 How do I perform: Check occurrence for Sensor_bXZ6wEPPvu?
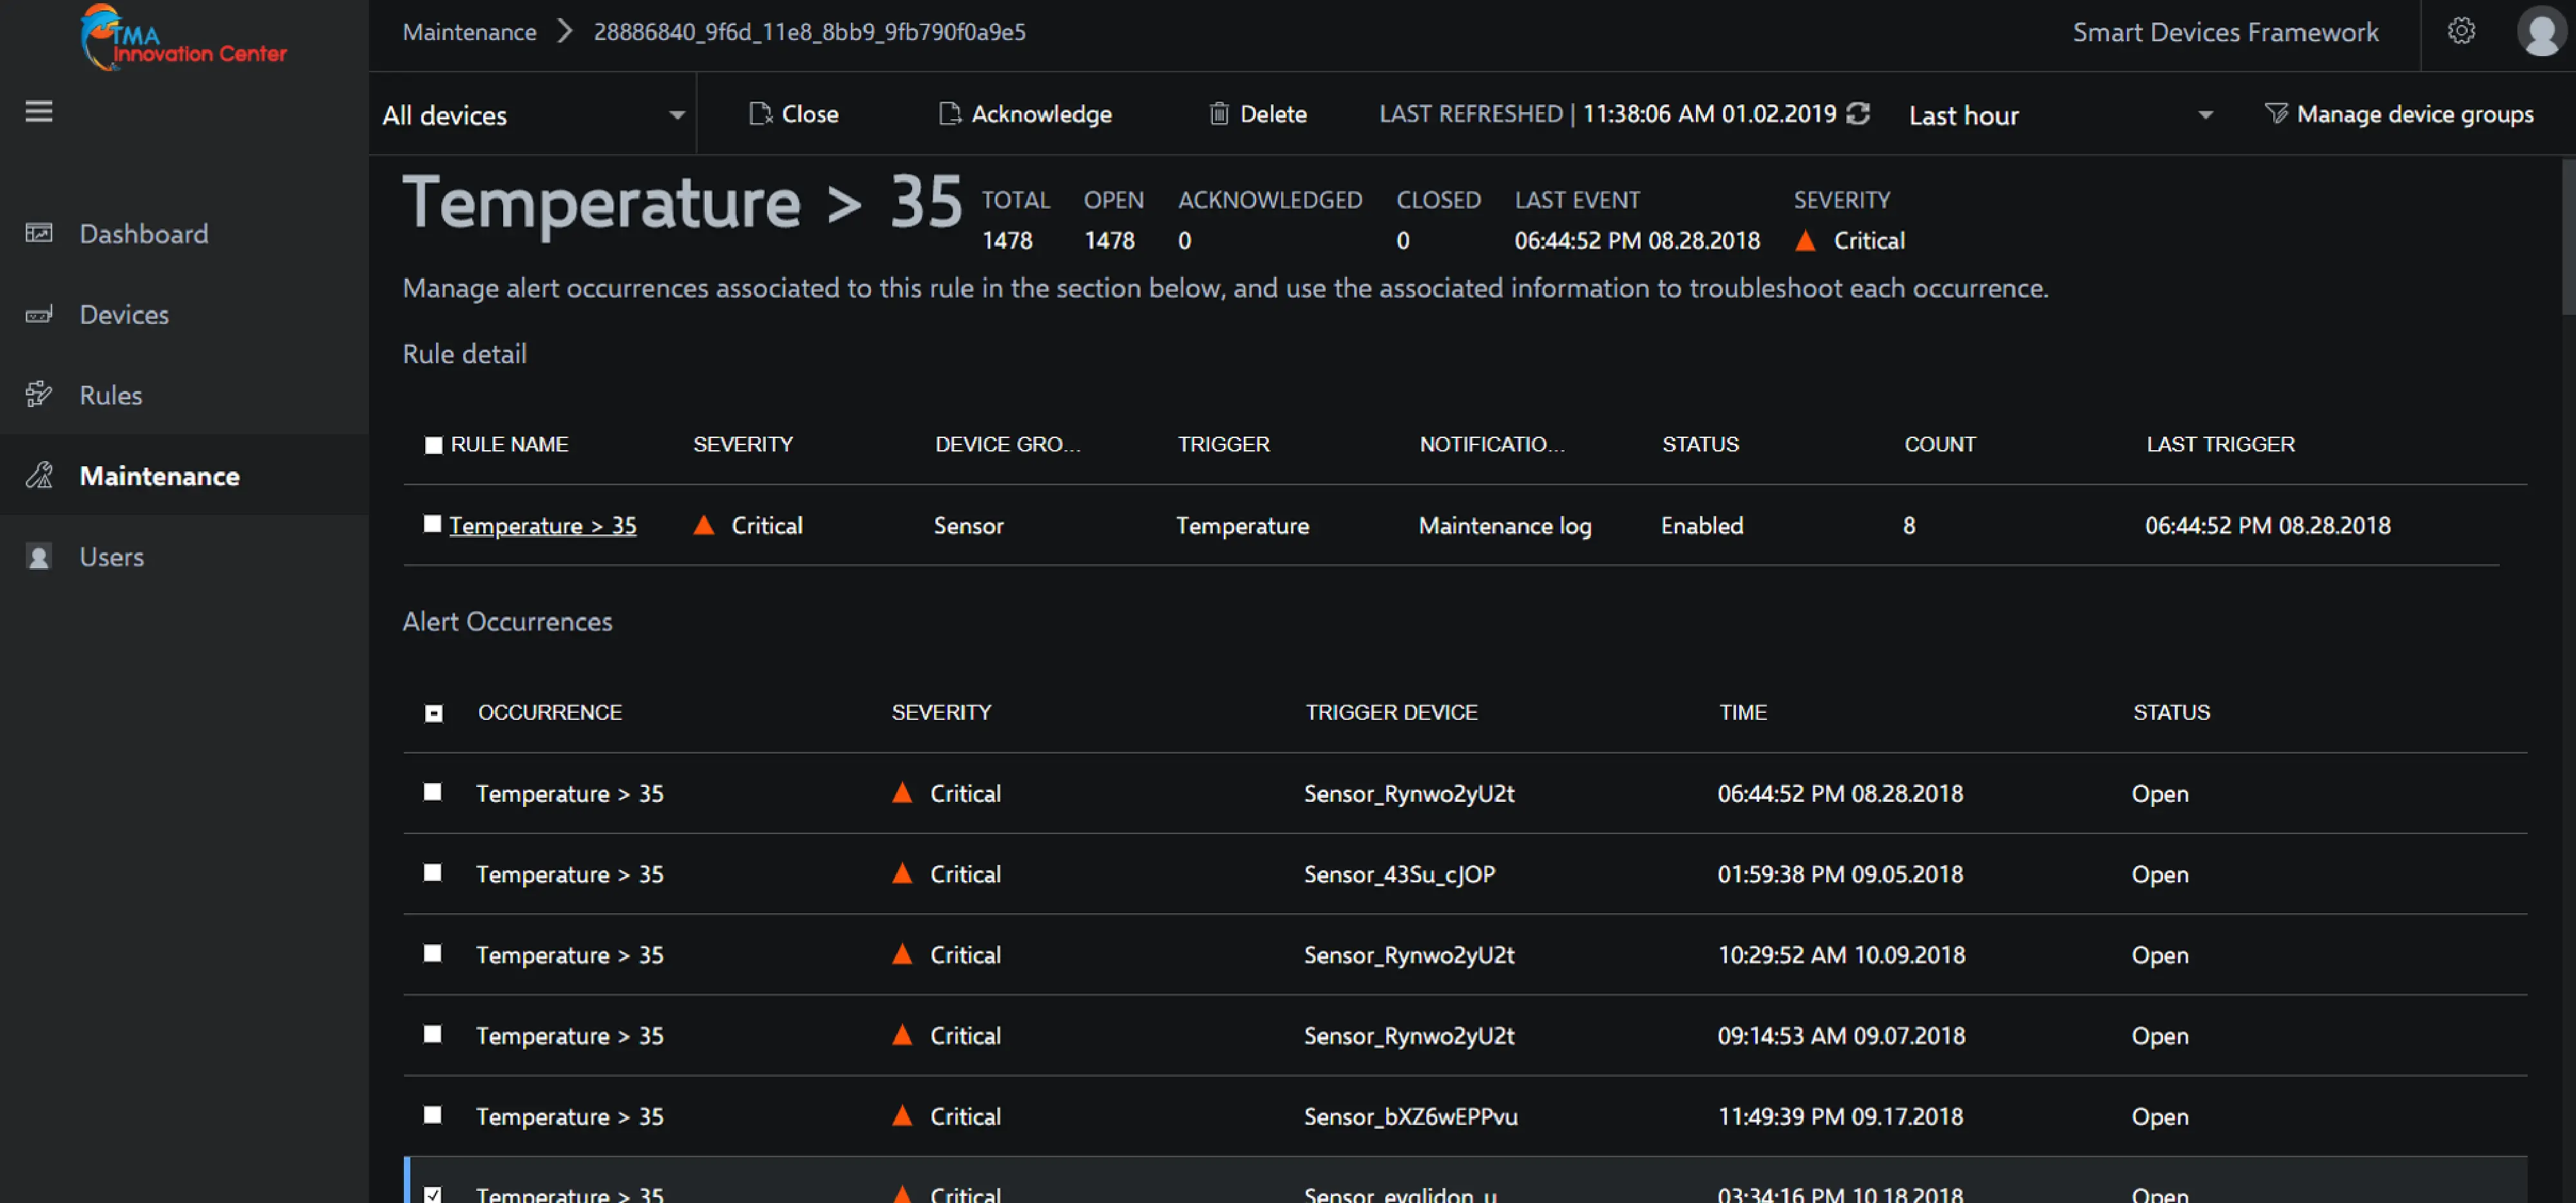pos(432,1115)
